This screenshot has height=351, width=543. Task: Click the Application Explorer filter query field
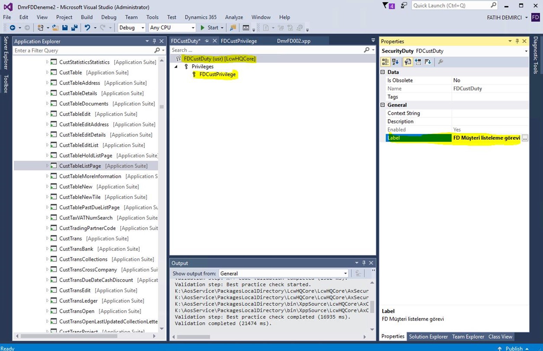point(83,50)
